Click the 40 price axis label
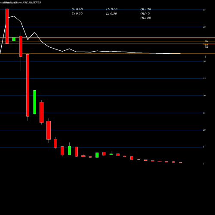This screenshot has width=215, height=215. pos(204,27)
